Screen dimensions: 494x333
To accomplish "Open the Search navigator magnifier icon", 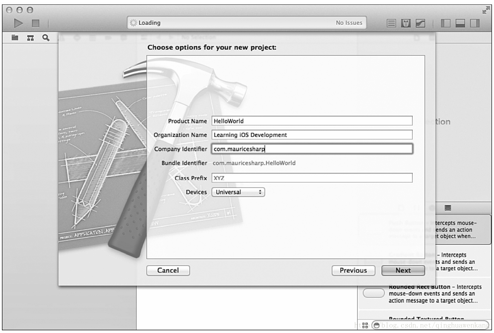I will (x=46, y=38).
